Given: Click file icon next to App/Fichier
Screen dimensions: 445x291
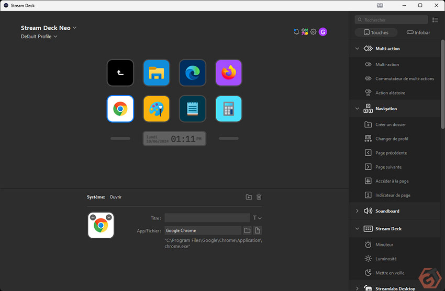Looking at the screenshot, I should (x=258, y=230).
